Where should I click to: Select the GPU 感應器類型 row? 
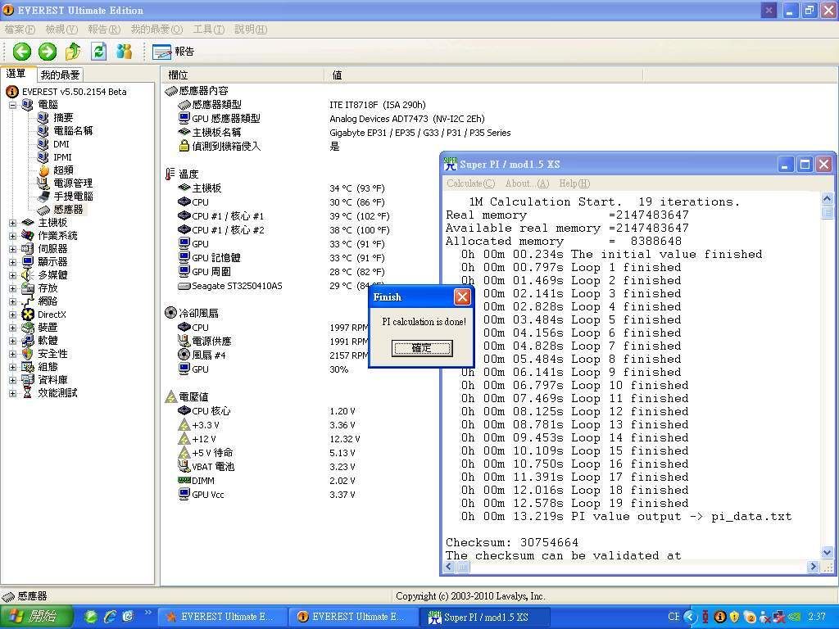click(225, 119)
